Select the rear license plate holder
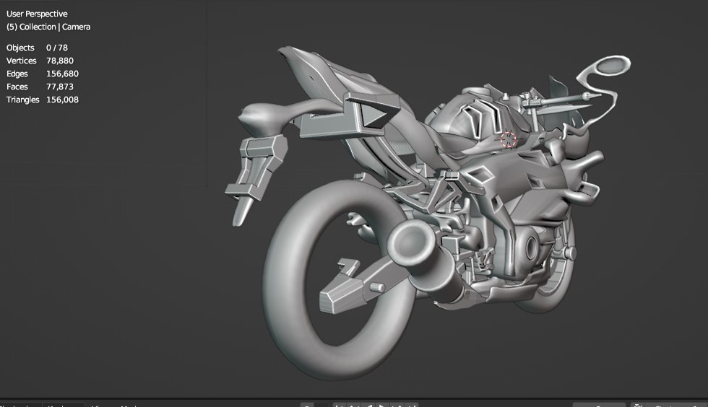This screenshot has width=708, height=407. coord(256,170)
